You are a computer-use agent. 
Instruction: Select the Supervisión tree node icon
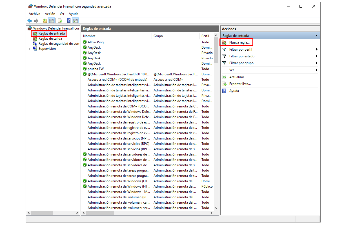click(x=35, y=49)
